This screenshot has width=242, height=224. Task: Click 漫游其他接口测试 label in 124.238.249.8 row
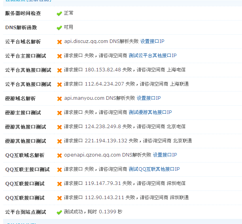point(26,127)
